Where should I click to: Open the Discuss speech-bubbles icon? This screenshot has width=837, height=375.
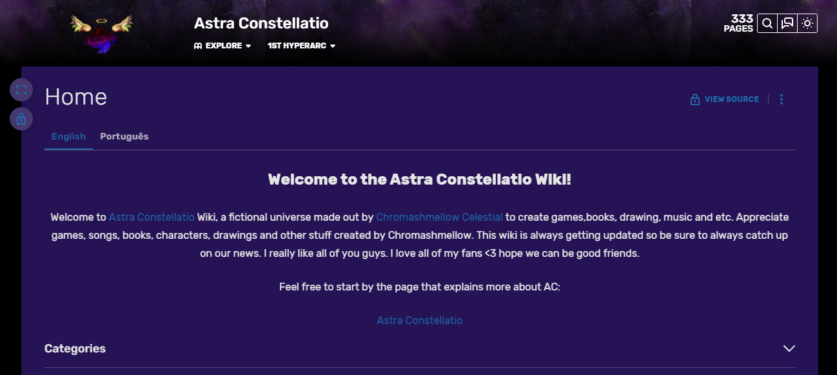(x=787, y=23)
